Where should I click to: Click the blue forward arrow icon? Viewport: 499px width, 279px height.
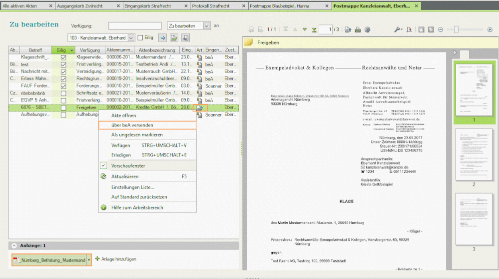click(162, 37)
